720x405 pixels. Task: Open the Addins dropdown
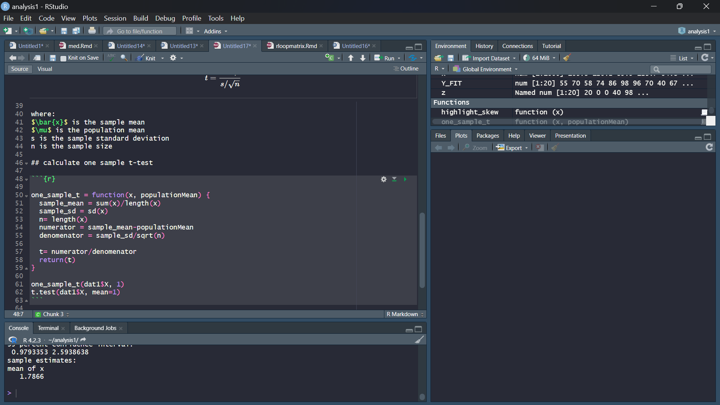[x=216, y=31]
